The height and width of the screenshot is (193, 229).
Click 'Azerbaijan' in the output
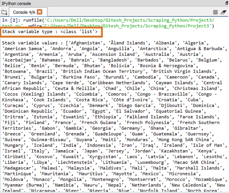[18, 60]
